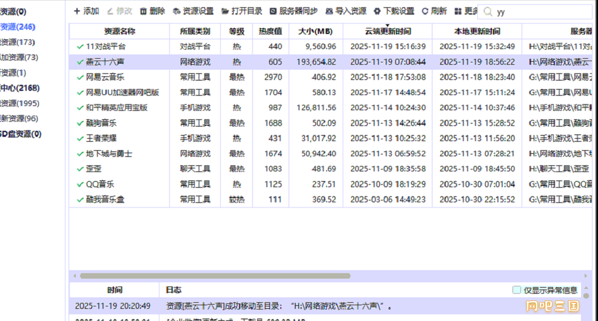
Task: Click green checkmark of QQ音乐 row
Action: point(79,184)
